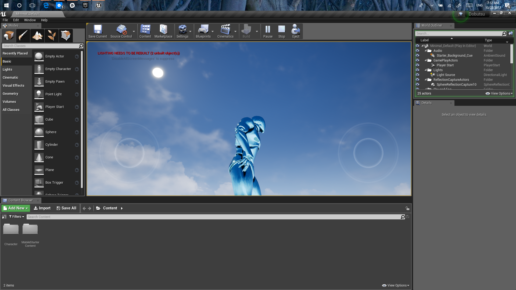Image resolution: width=516 pixels, height=290 pixels.
Task: Select the Paint mode brush icon
Action: click(23, 35)
